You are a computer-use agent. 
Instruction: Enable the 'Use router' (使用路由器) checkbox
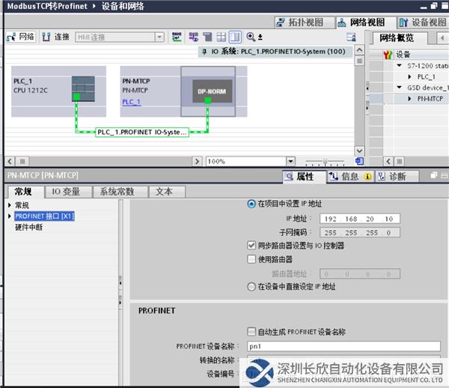251,259
